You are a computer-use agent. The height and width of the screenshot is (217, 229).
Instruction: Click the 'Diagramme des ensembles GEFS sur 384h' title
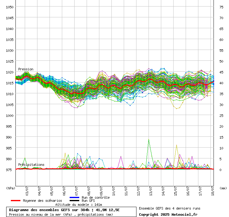click(x=49, y=210)
